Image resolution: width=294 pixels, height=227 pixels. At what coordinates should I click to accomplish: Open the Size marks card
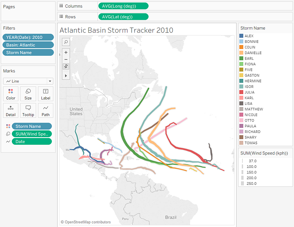[x=28, y=94]
